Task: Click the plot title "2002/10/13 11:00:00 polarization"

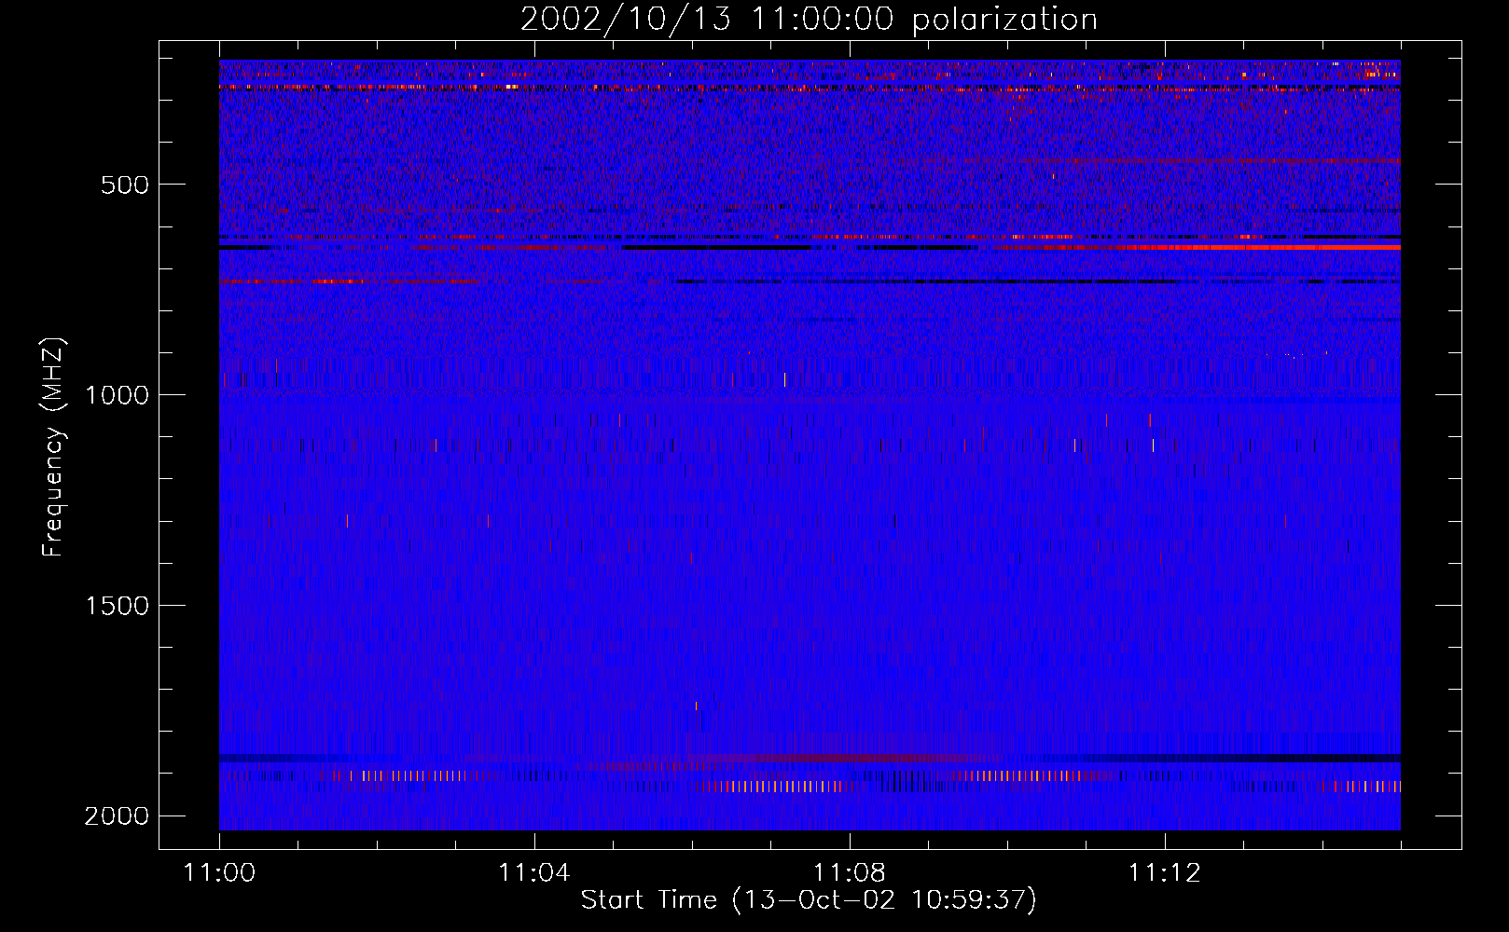Action: pyautogui.click(x=809, y=20)
